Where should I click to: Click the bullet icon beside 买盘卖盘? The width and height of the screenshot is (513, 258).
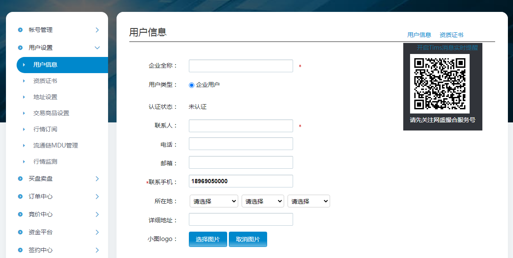pos(20,179)
